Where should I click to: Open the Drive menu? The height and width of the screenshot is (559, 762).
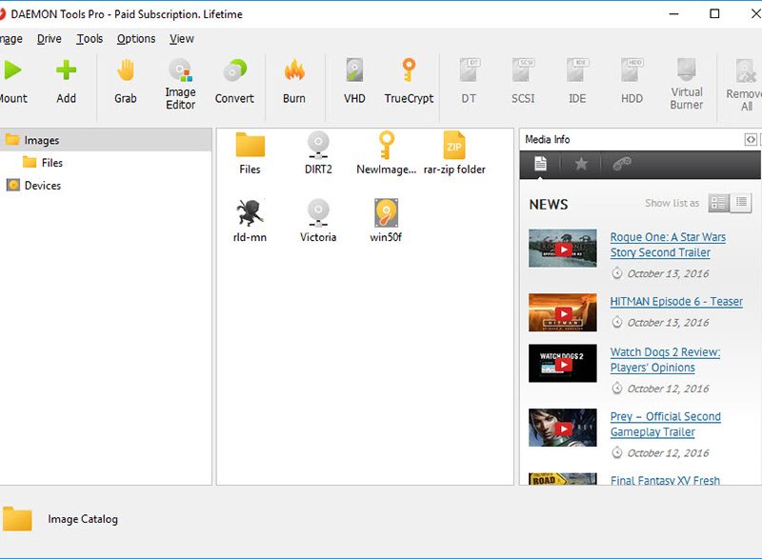click(50, 39)
